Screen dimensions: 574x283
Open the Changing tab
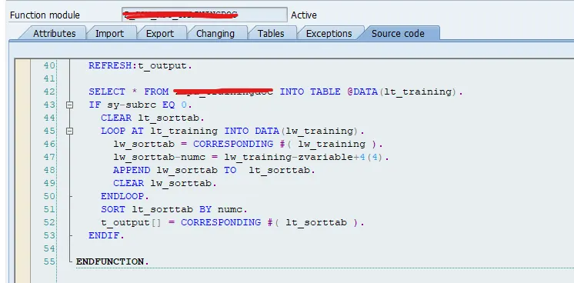click(x=215, y=33)
